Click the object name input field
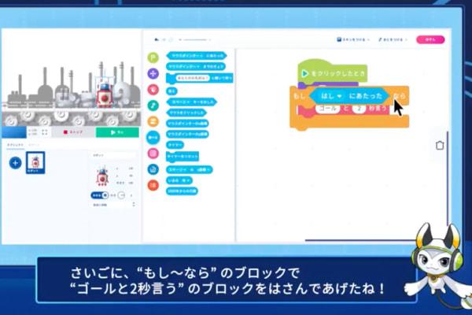The height and width of the screenshot is (315, 472). [x=114, y=155]
